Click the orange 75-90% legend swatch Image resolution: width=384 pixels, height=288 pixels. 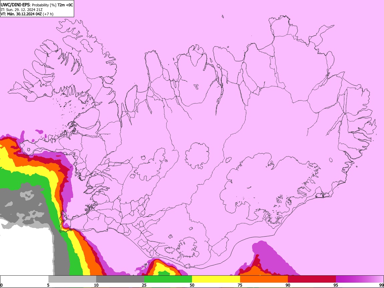pyautogui.click(x=264, y=279)
